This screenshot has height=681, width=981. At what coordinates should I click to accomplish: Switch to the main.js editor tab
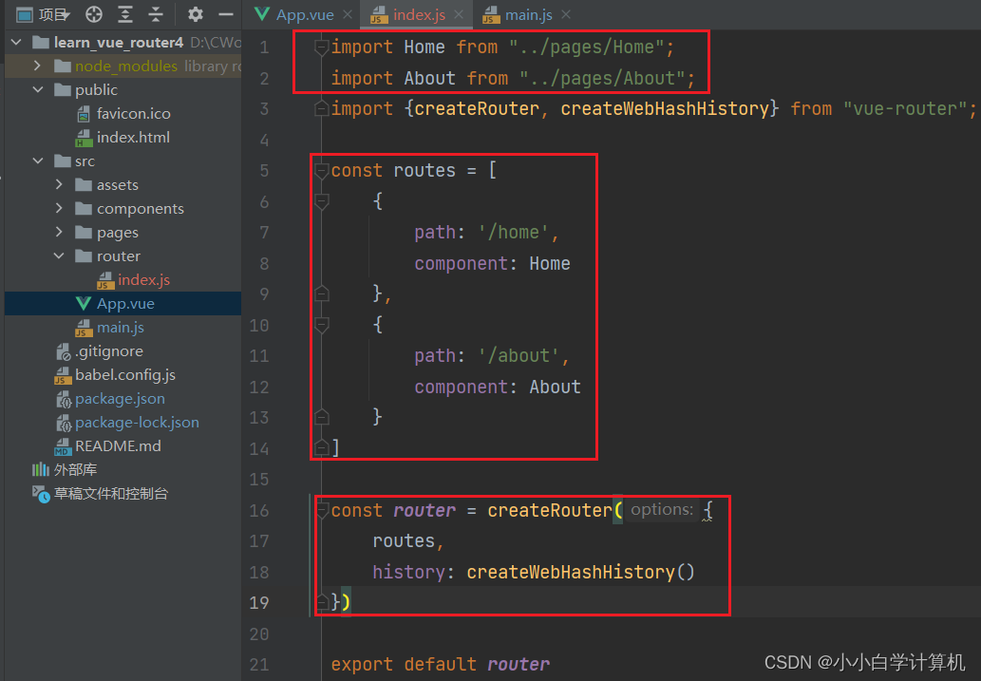529,14
